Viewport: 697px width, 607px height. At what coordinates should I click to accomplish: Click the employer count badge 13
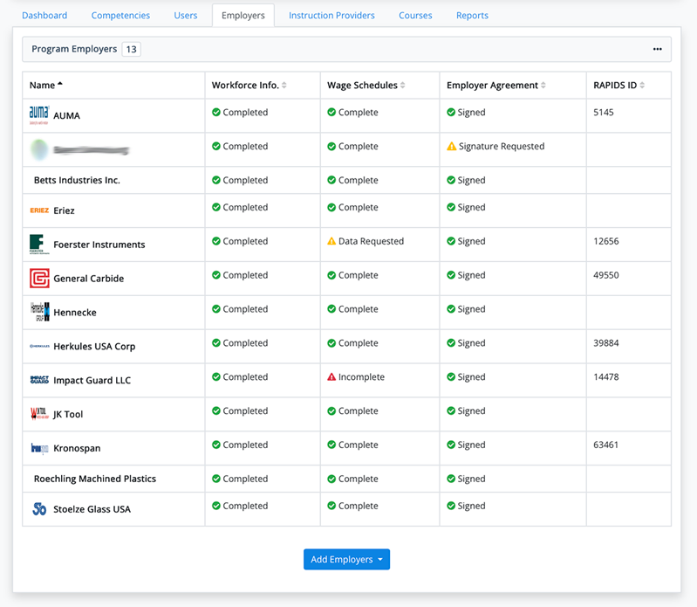(x=131, y=49)
